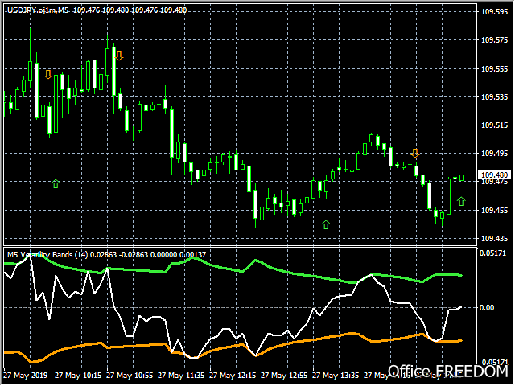Select the first green buy arrow above 27 May 10:15
515x386 pixels.
pyautogui.click(x=56, y=183)
